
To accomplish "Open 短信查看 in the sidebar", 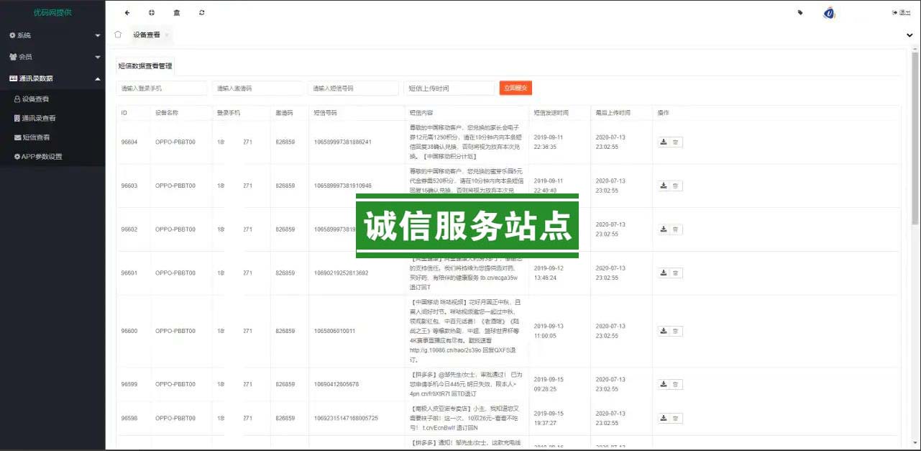I will (x=36, y=137).
